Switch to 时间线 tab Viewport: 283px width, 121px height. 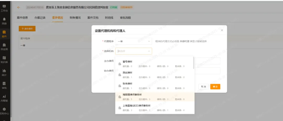click(x=109, y=18)
